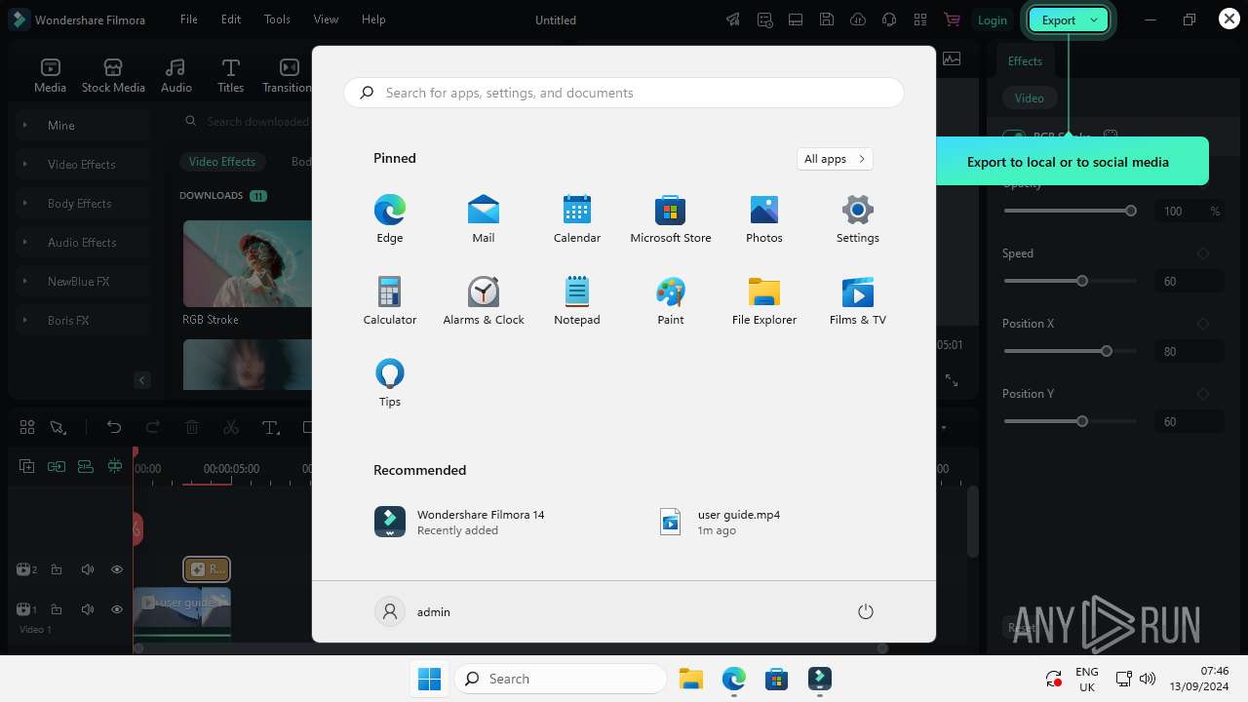Click Filmora icon in Windows taskbar

(820, 679)
